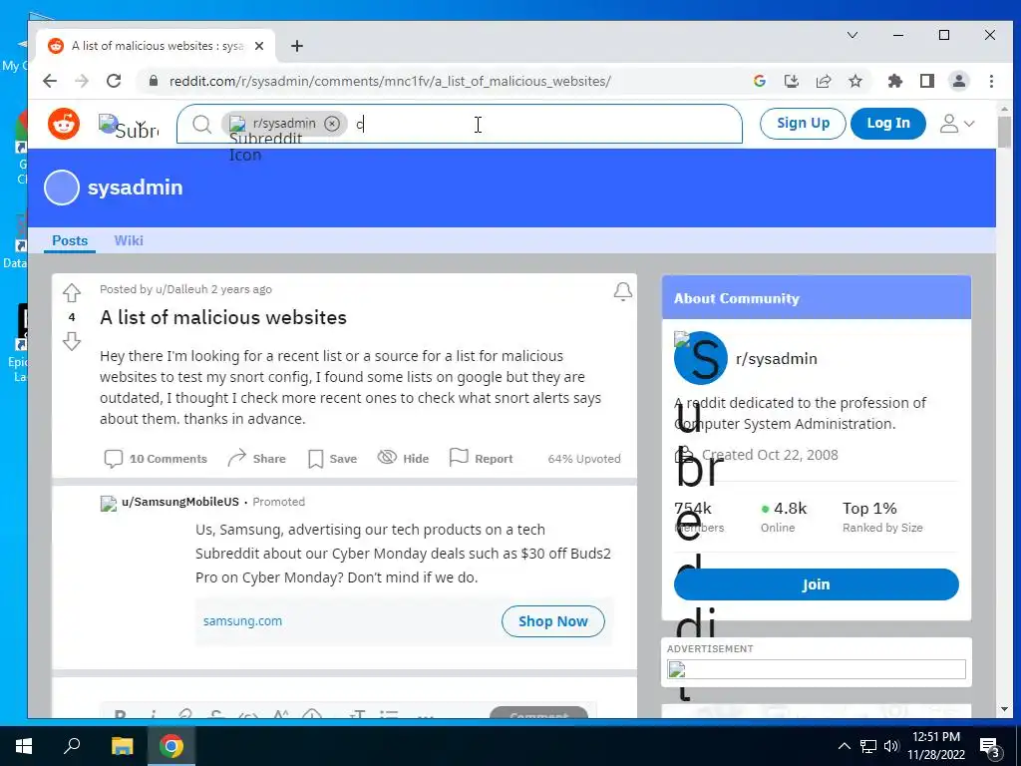Click the r/sysadmin community icon in sidebar
This screenshot has width=1021, height=766.
pyautogui.click(x=701, y=358)
